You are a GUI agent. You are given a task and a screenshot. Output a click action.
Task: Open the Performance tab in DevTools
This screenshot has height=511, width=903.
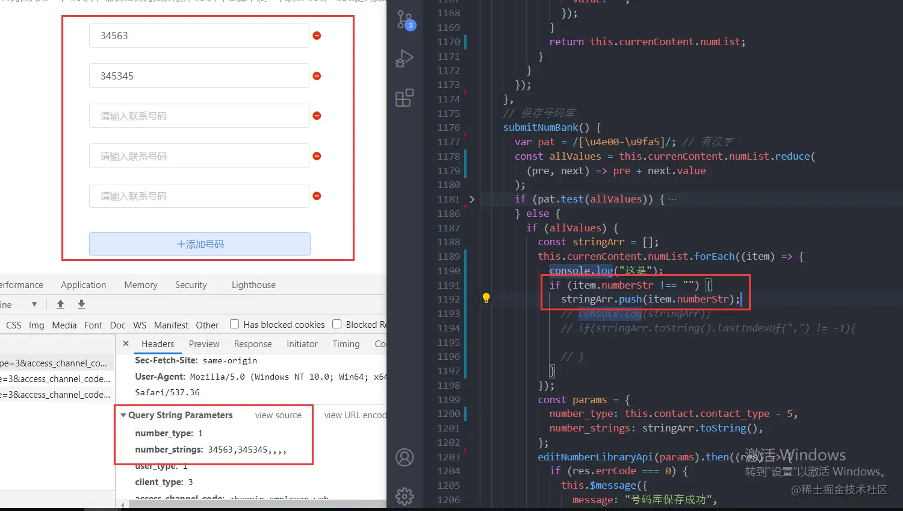pos(22,285)
